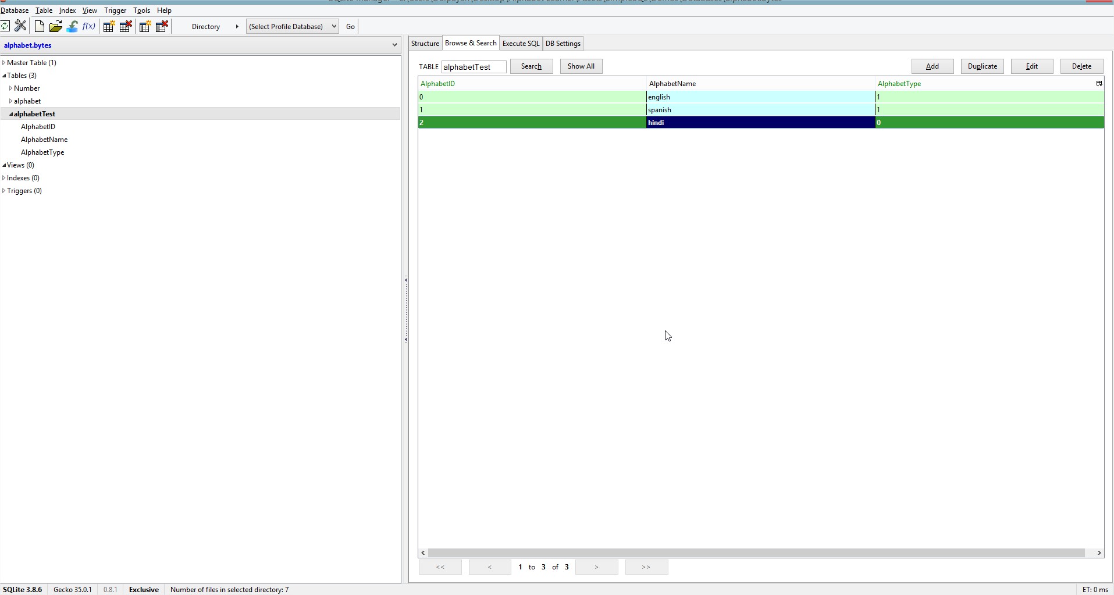Select AlphabetName column in the tree
Image resolution: width=1114 pixels, height=595 pixels.
44,140
